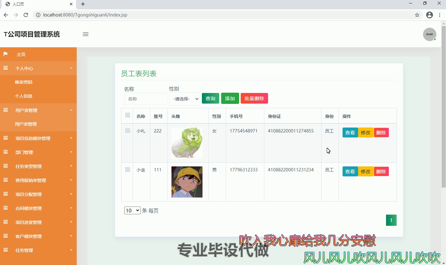The height and width of the screenshot is (265, 446).
Task: Click 修改 for employee 小金
Action: coord(366,171)
